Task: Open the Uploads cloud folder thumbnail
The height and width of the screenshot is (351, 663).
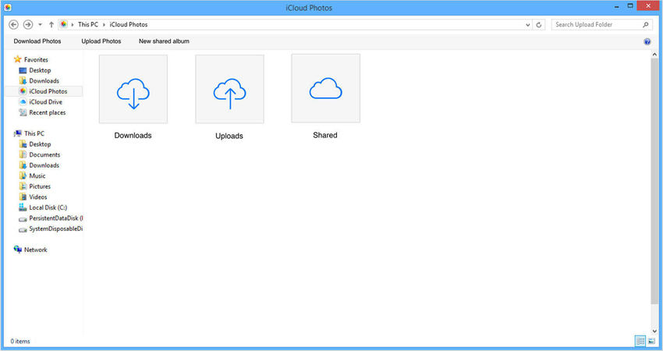Action: tap(229, 89)
